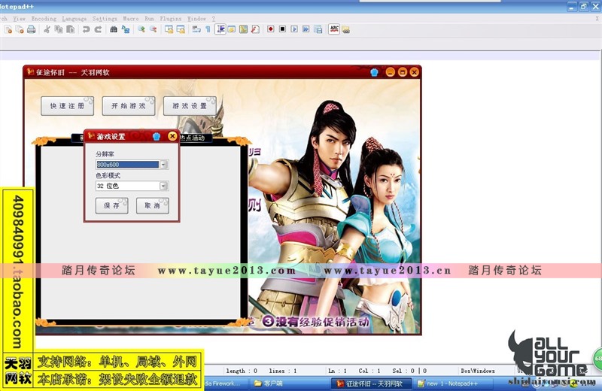Click the Cut scissors icon
Viewport: 602px width, 391px height.
tap(47, 29)
